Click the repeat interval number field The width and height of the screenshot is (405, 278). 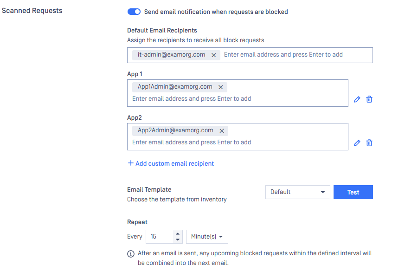[x=160, y=236]
